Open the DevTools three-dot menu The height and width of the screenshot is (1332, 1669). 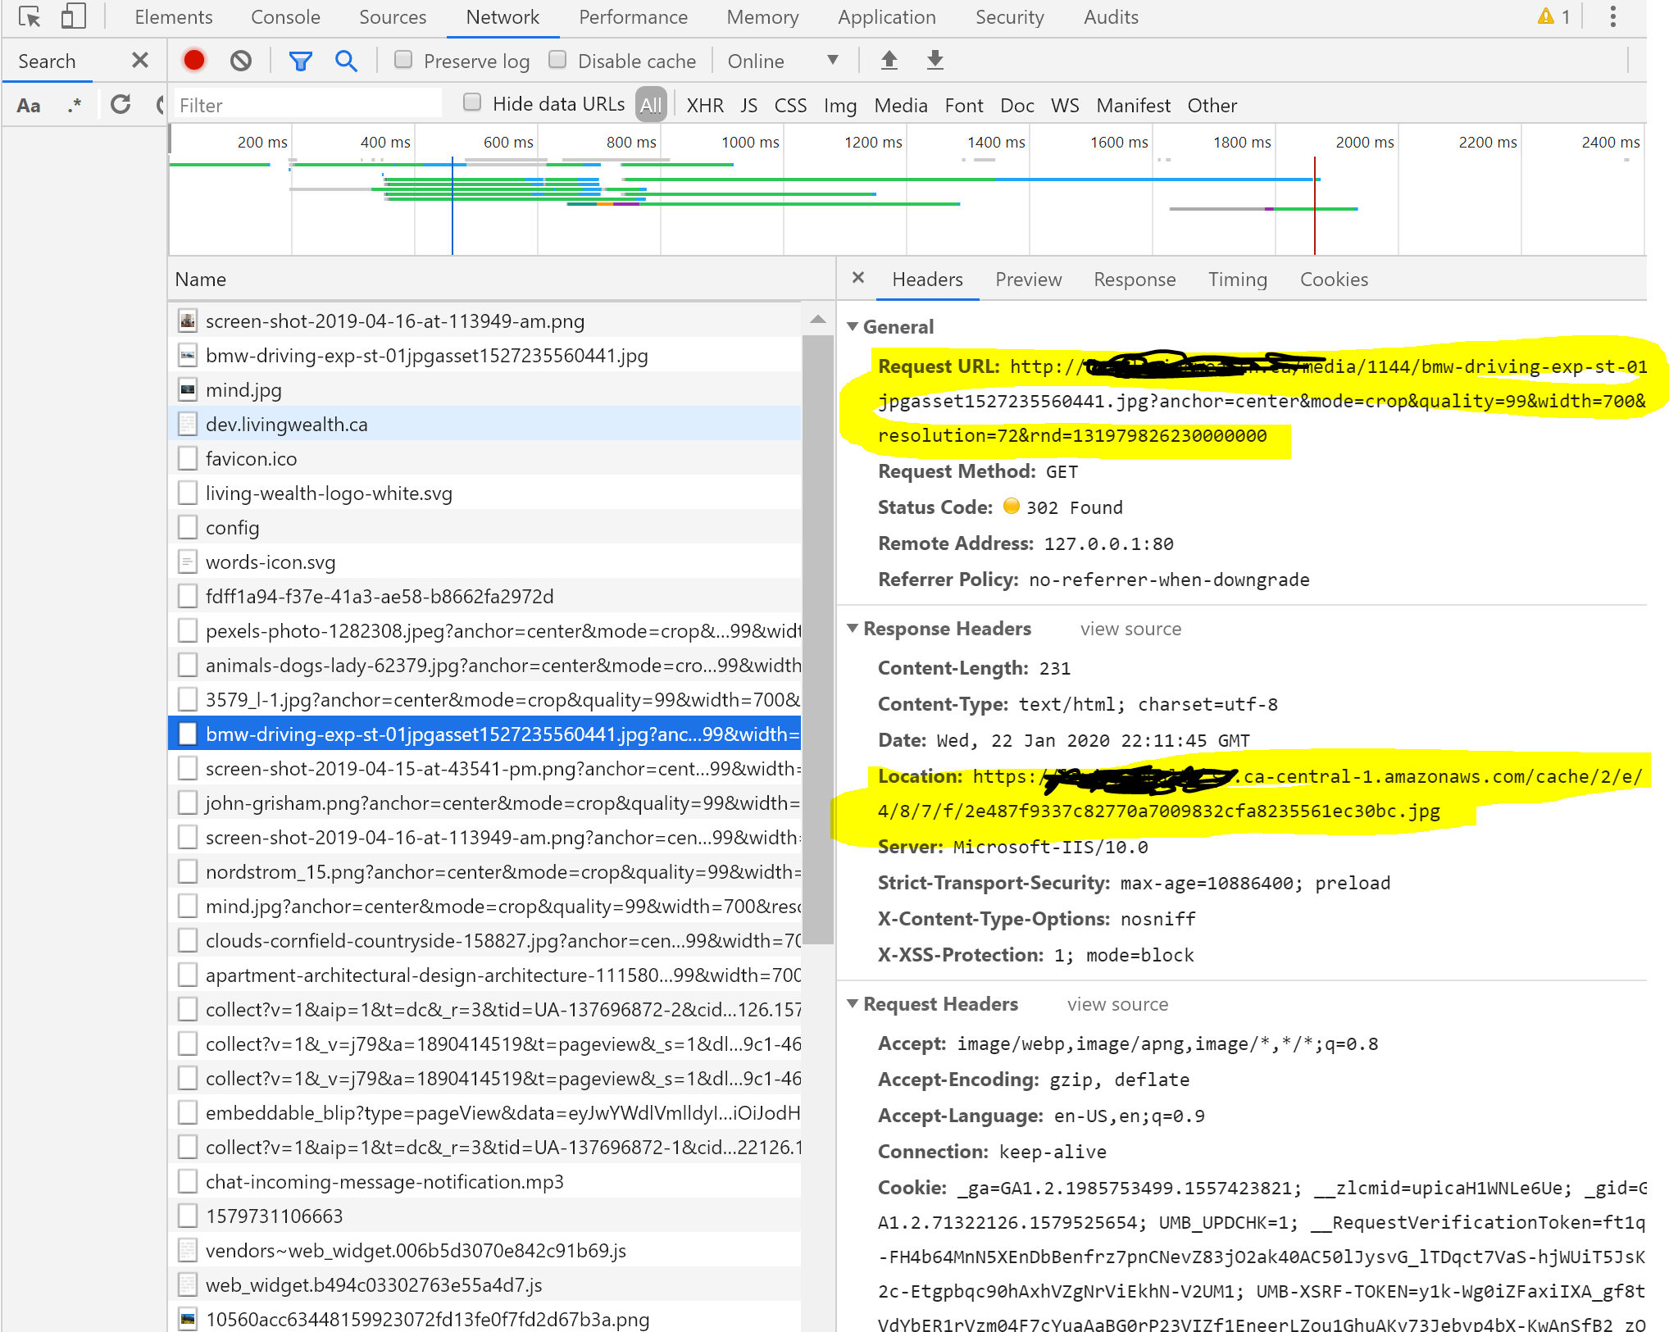(1612, 17)
